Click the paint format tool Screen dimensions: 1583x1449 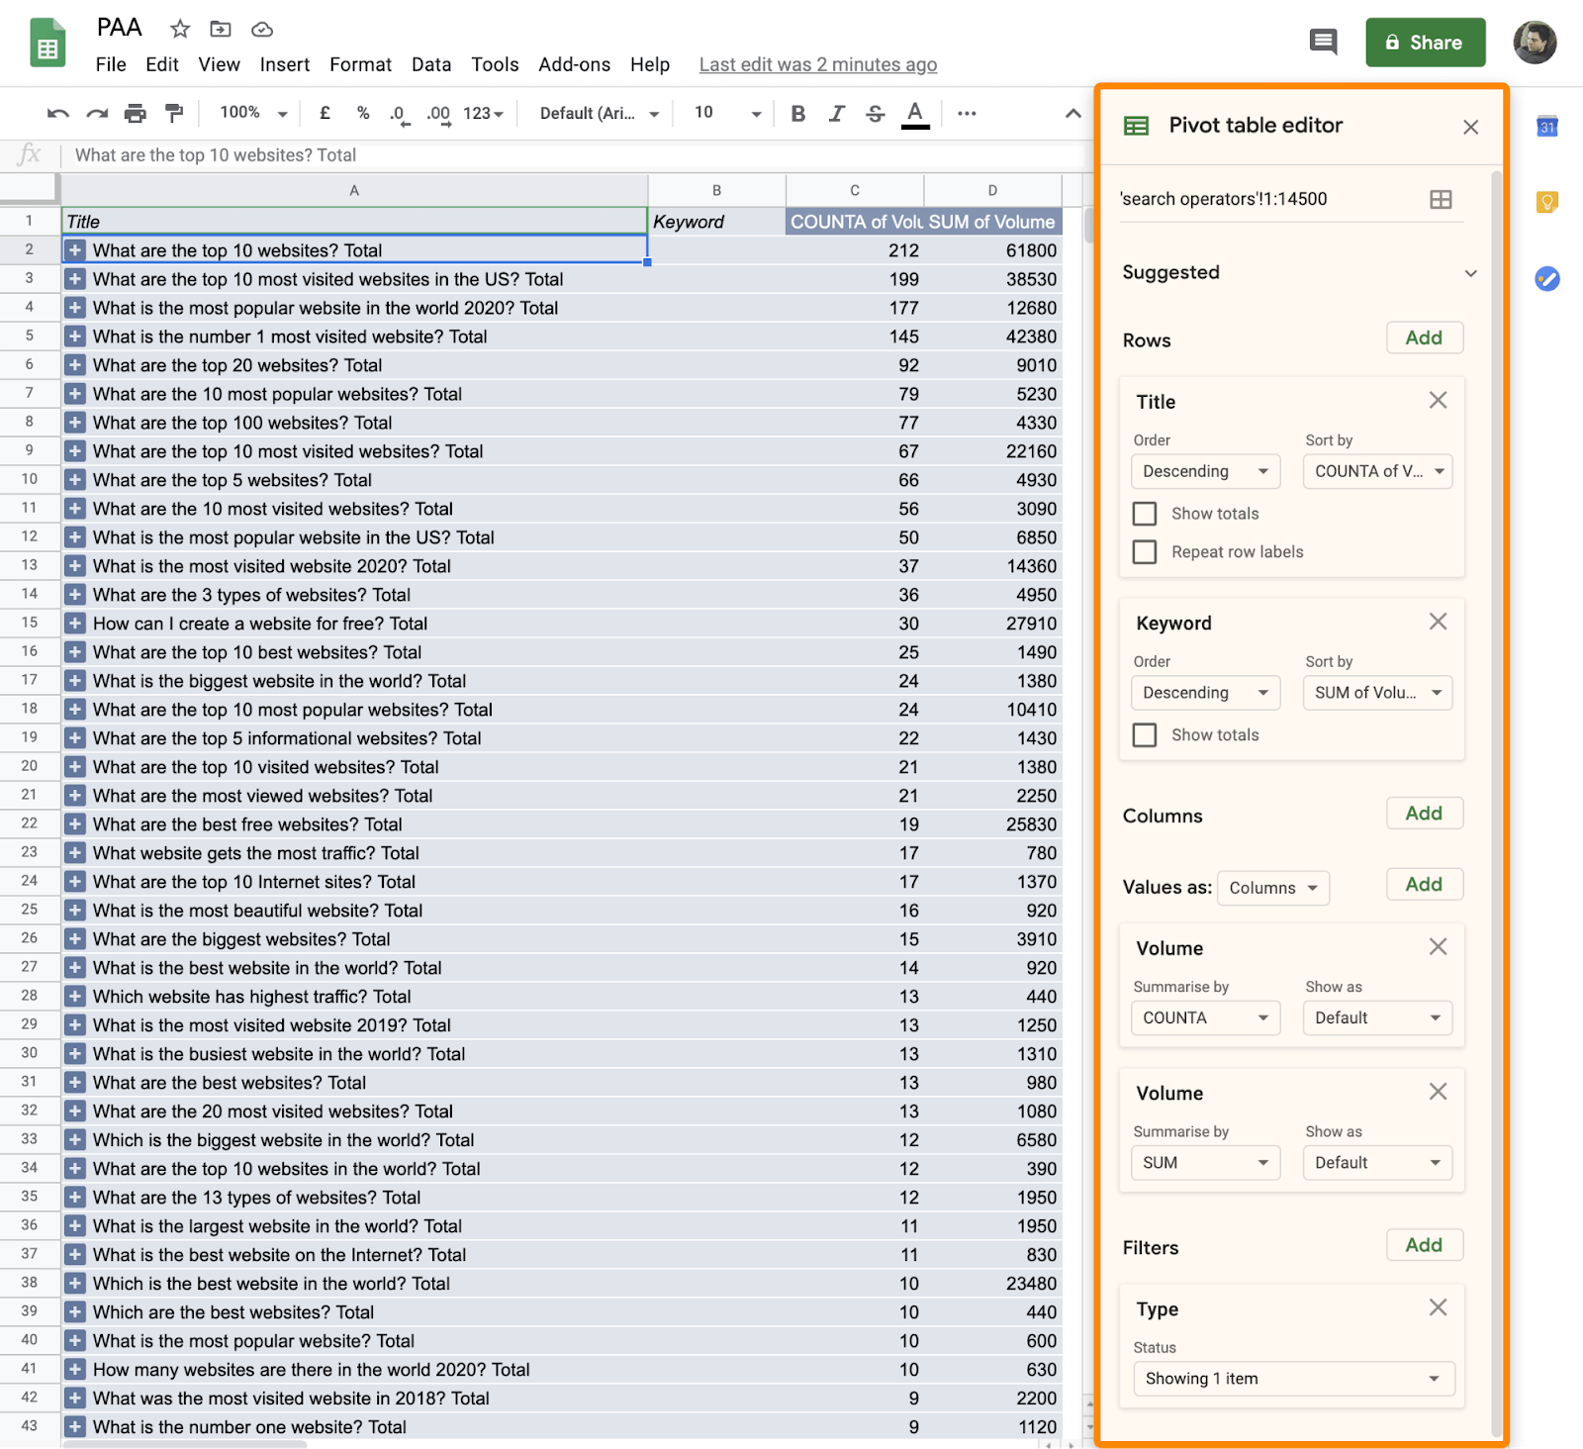click(x=174, y=113)
